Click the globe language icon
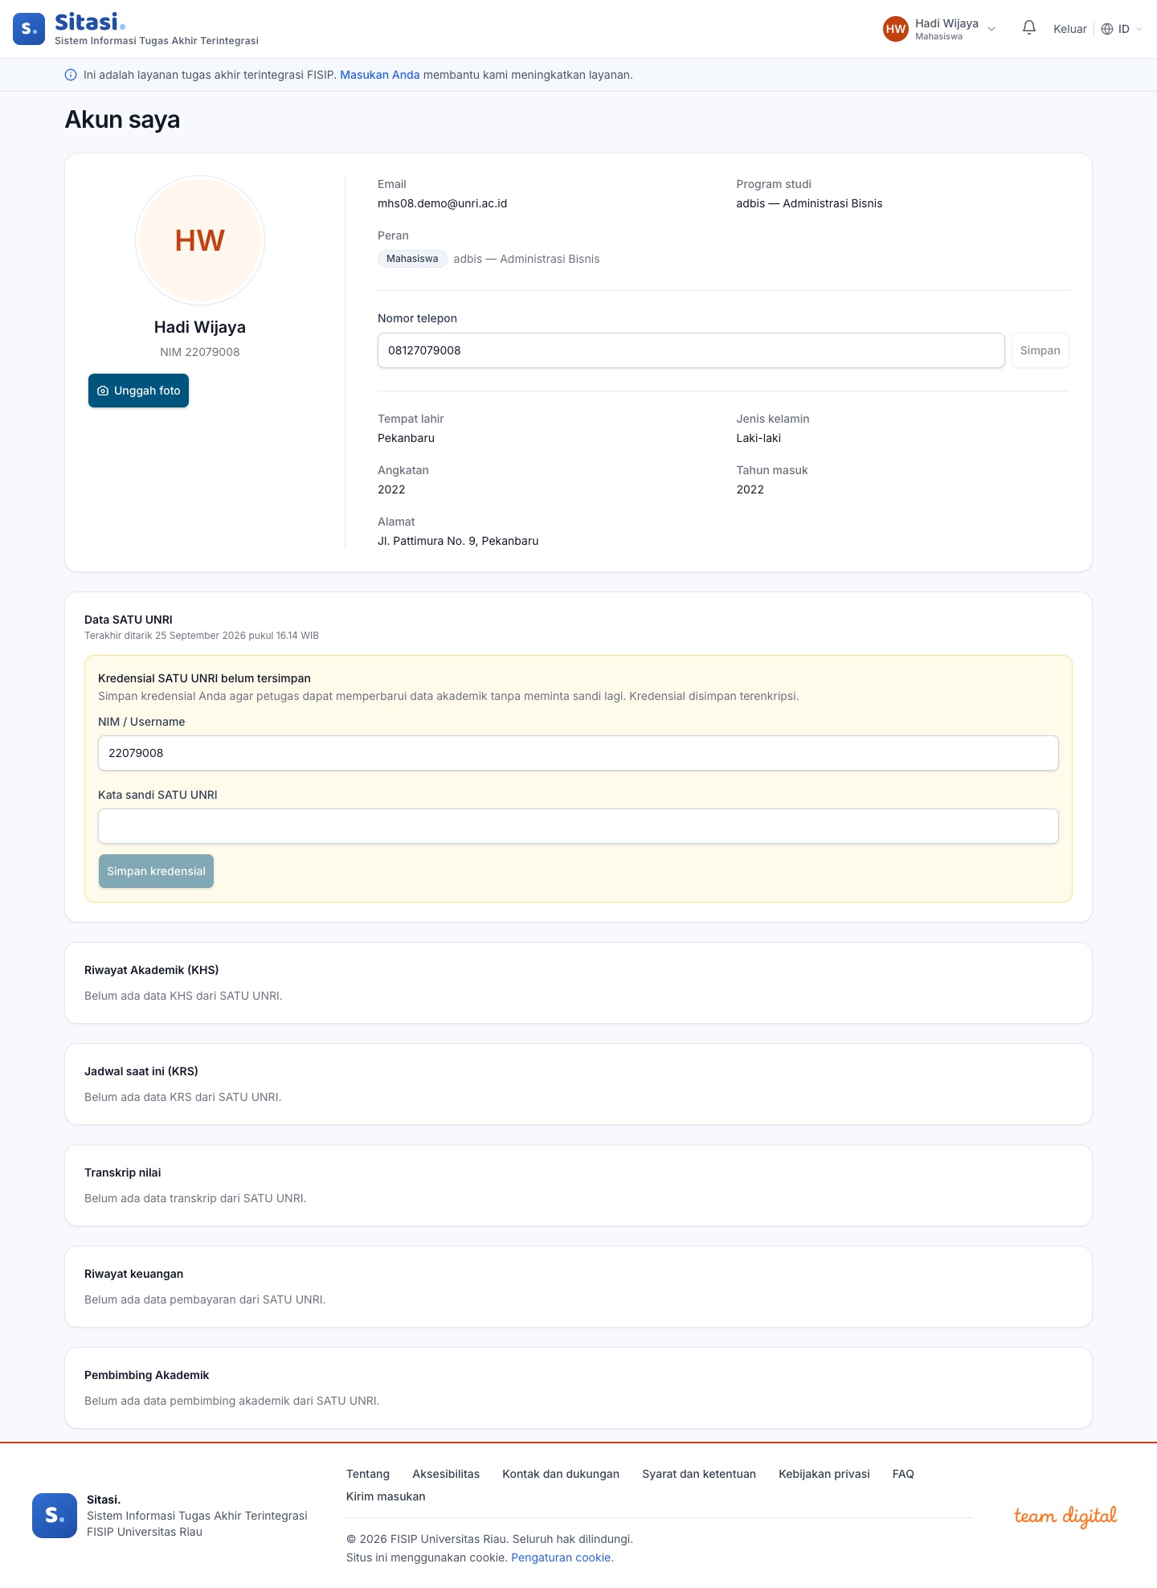 (x=1107, y=29)
